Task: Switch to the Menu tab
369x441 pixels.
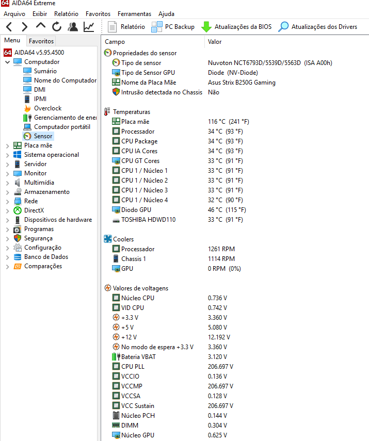Action: 12,40
